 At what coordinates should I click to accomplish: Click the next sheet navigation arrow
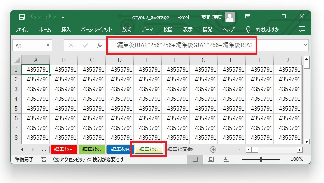point(33,149)
